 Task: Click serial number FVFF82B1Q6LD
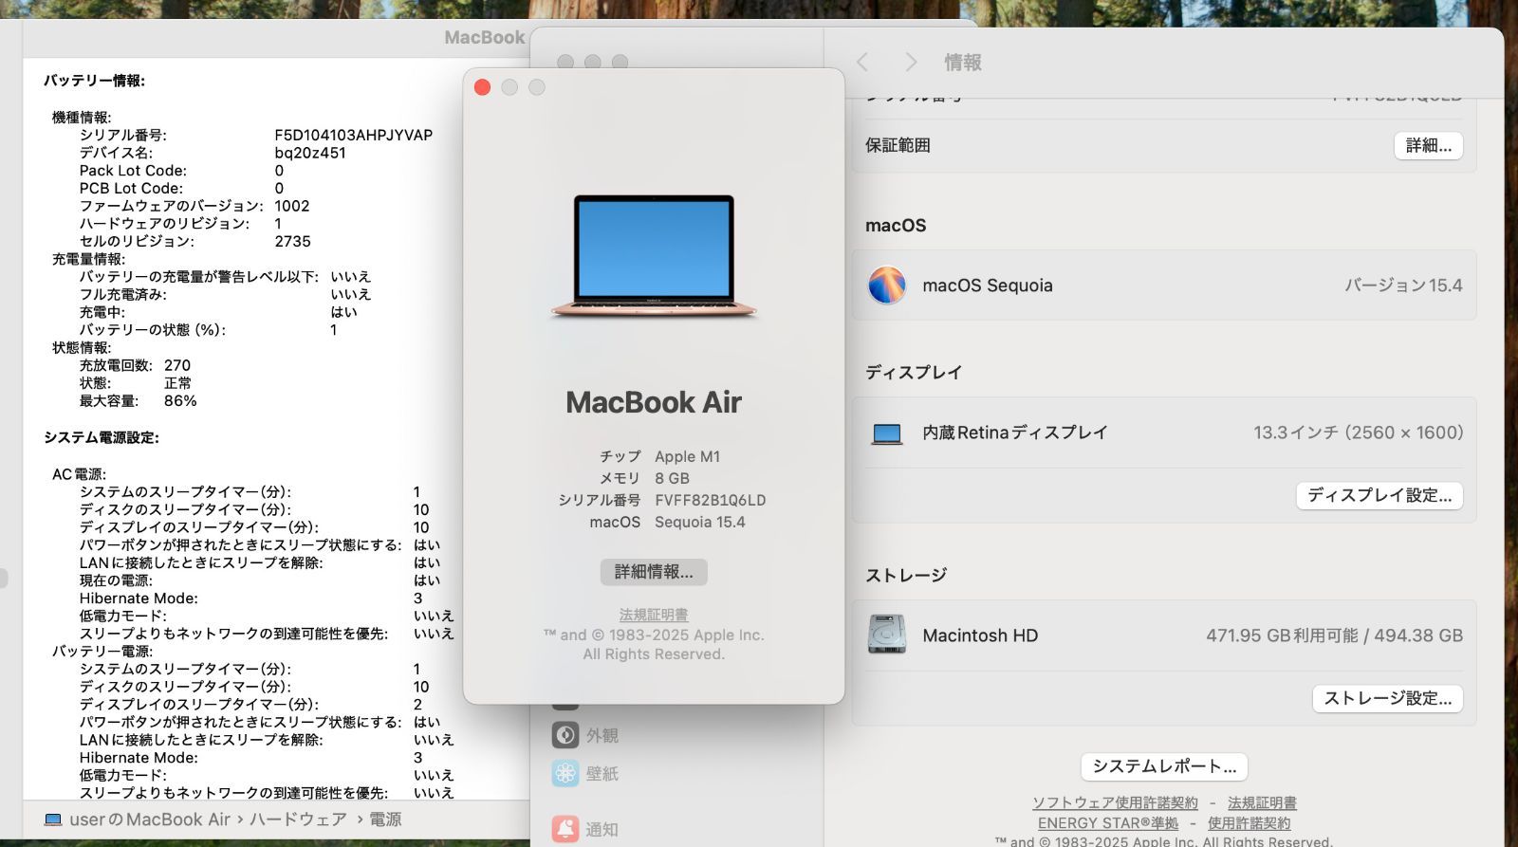click(x=710, y=500)
